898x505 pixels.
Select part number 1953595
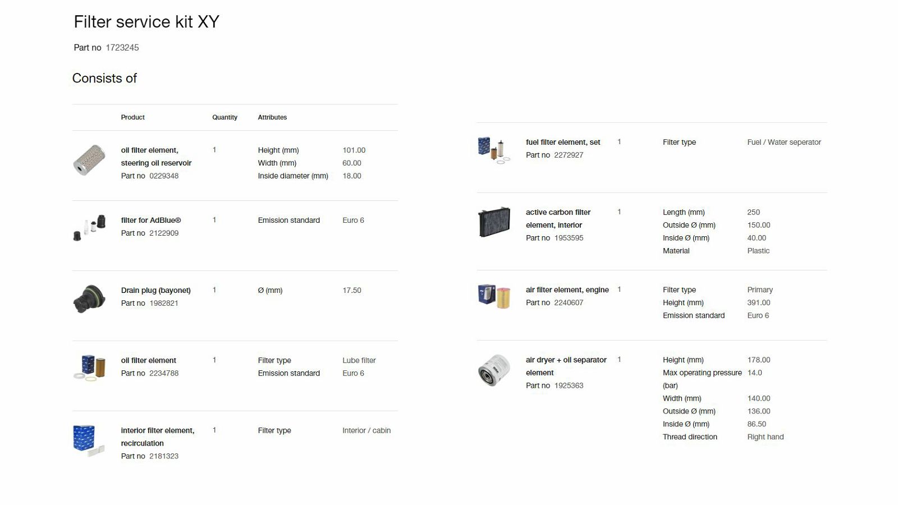pos(569,238)
